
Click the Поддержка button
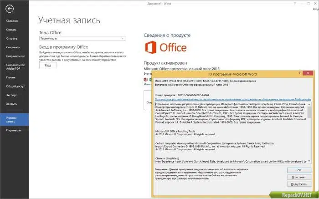pos(299,184)
